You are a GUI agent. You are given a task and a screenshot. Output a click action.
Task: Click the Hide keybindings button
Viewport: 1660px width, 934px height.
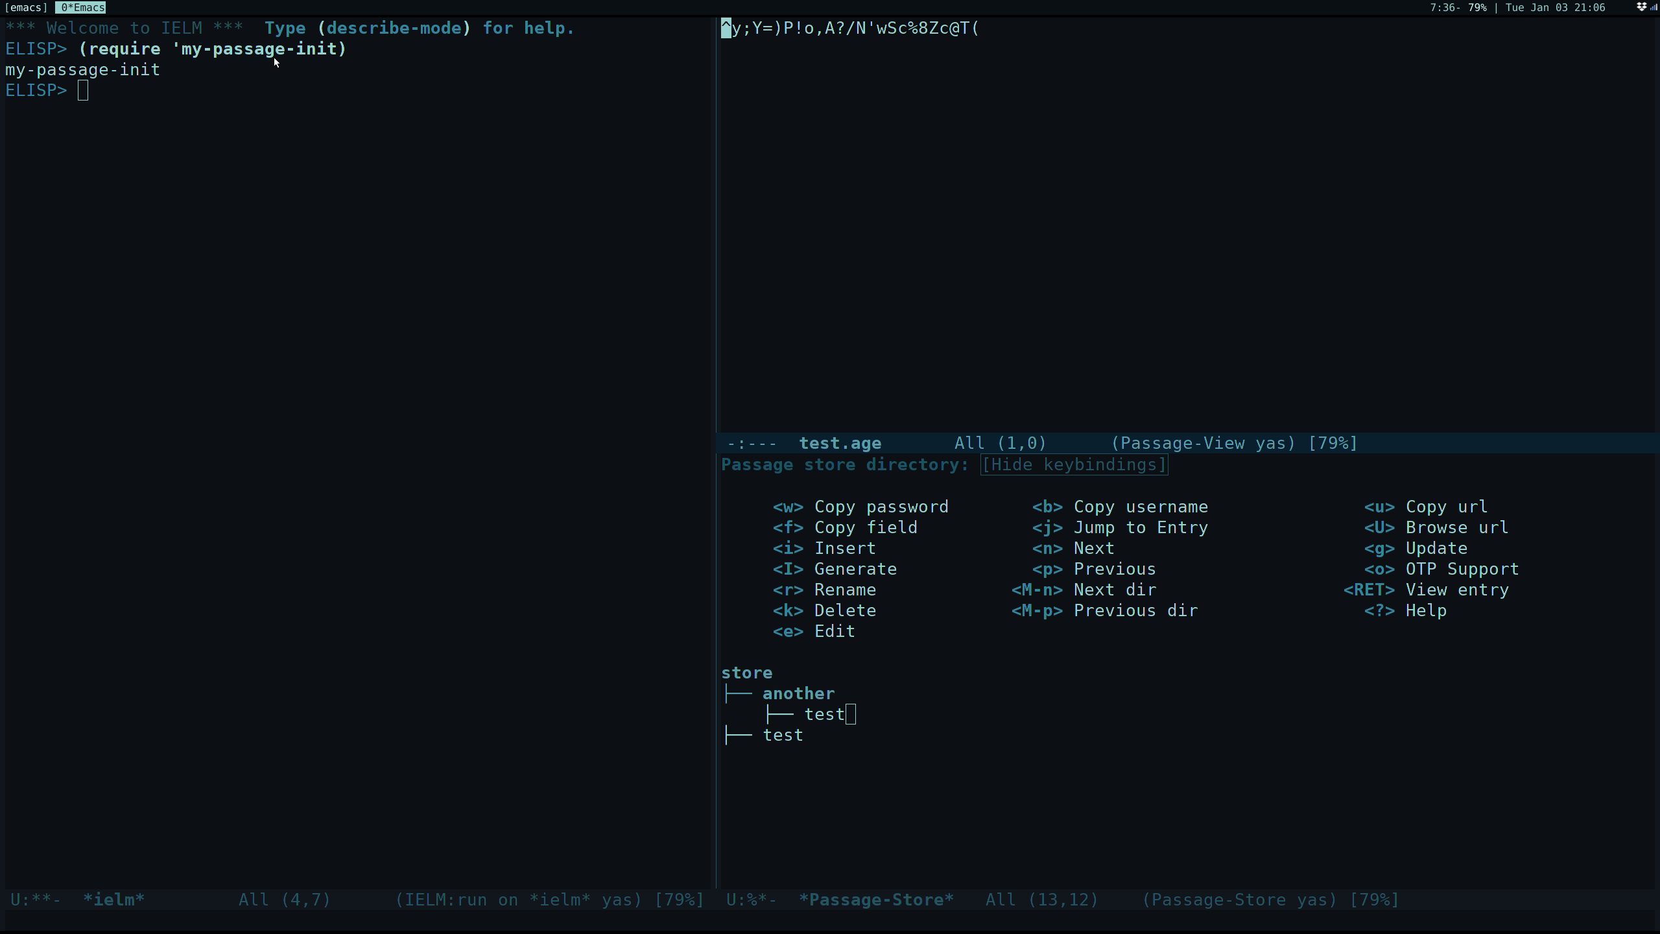tap(1074, 464)
